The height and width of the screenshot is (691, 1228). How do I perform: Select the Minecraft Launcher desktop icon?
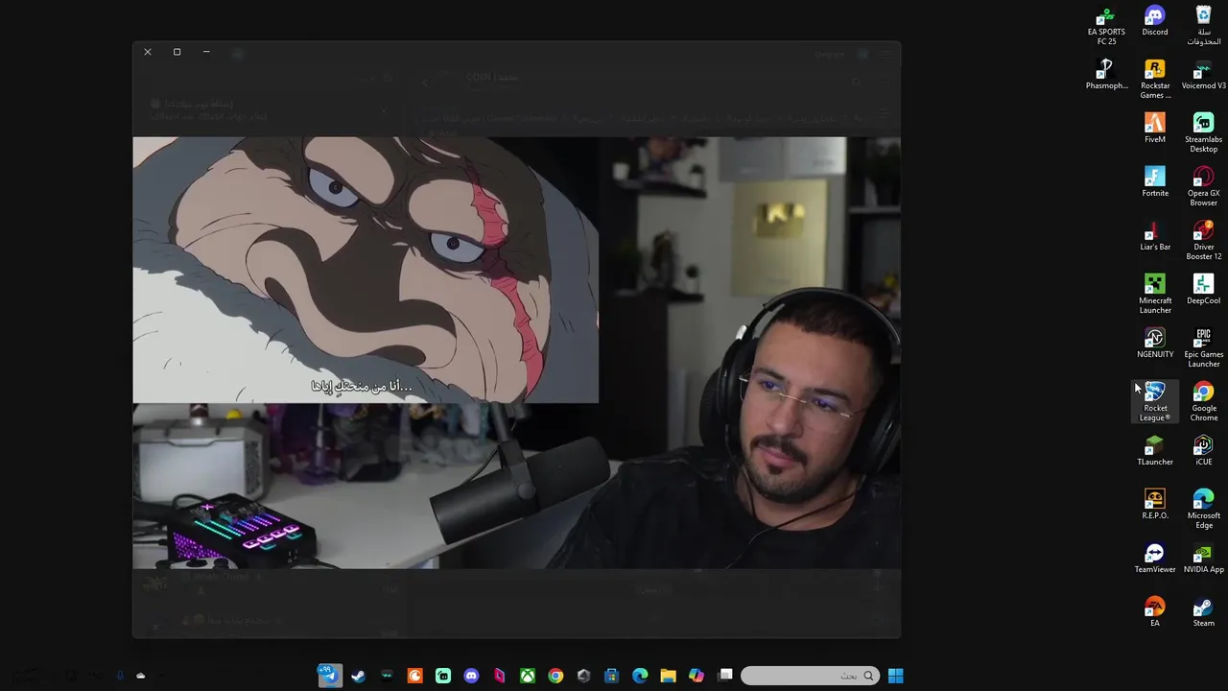1155,295
